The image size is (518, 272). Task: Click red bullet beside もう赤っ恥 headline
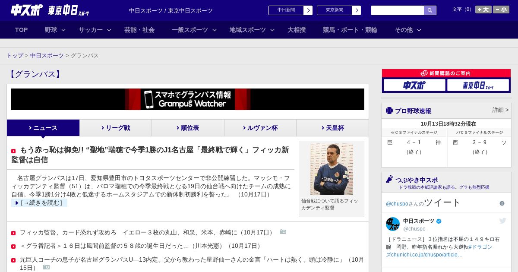pyautogui.click(x=13, y=151)
